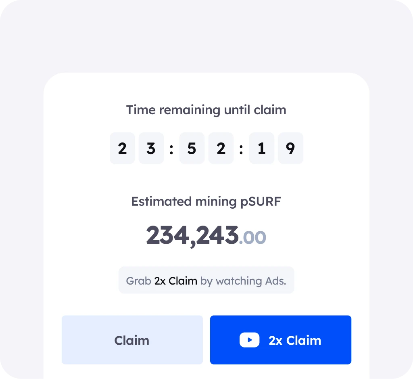Viewport: 413px width, 379px height.
Task: Click the Estimated mining pSURF label
Action: click(x=206, y=201)
